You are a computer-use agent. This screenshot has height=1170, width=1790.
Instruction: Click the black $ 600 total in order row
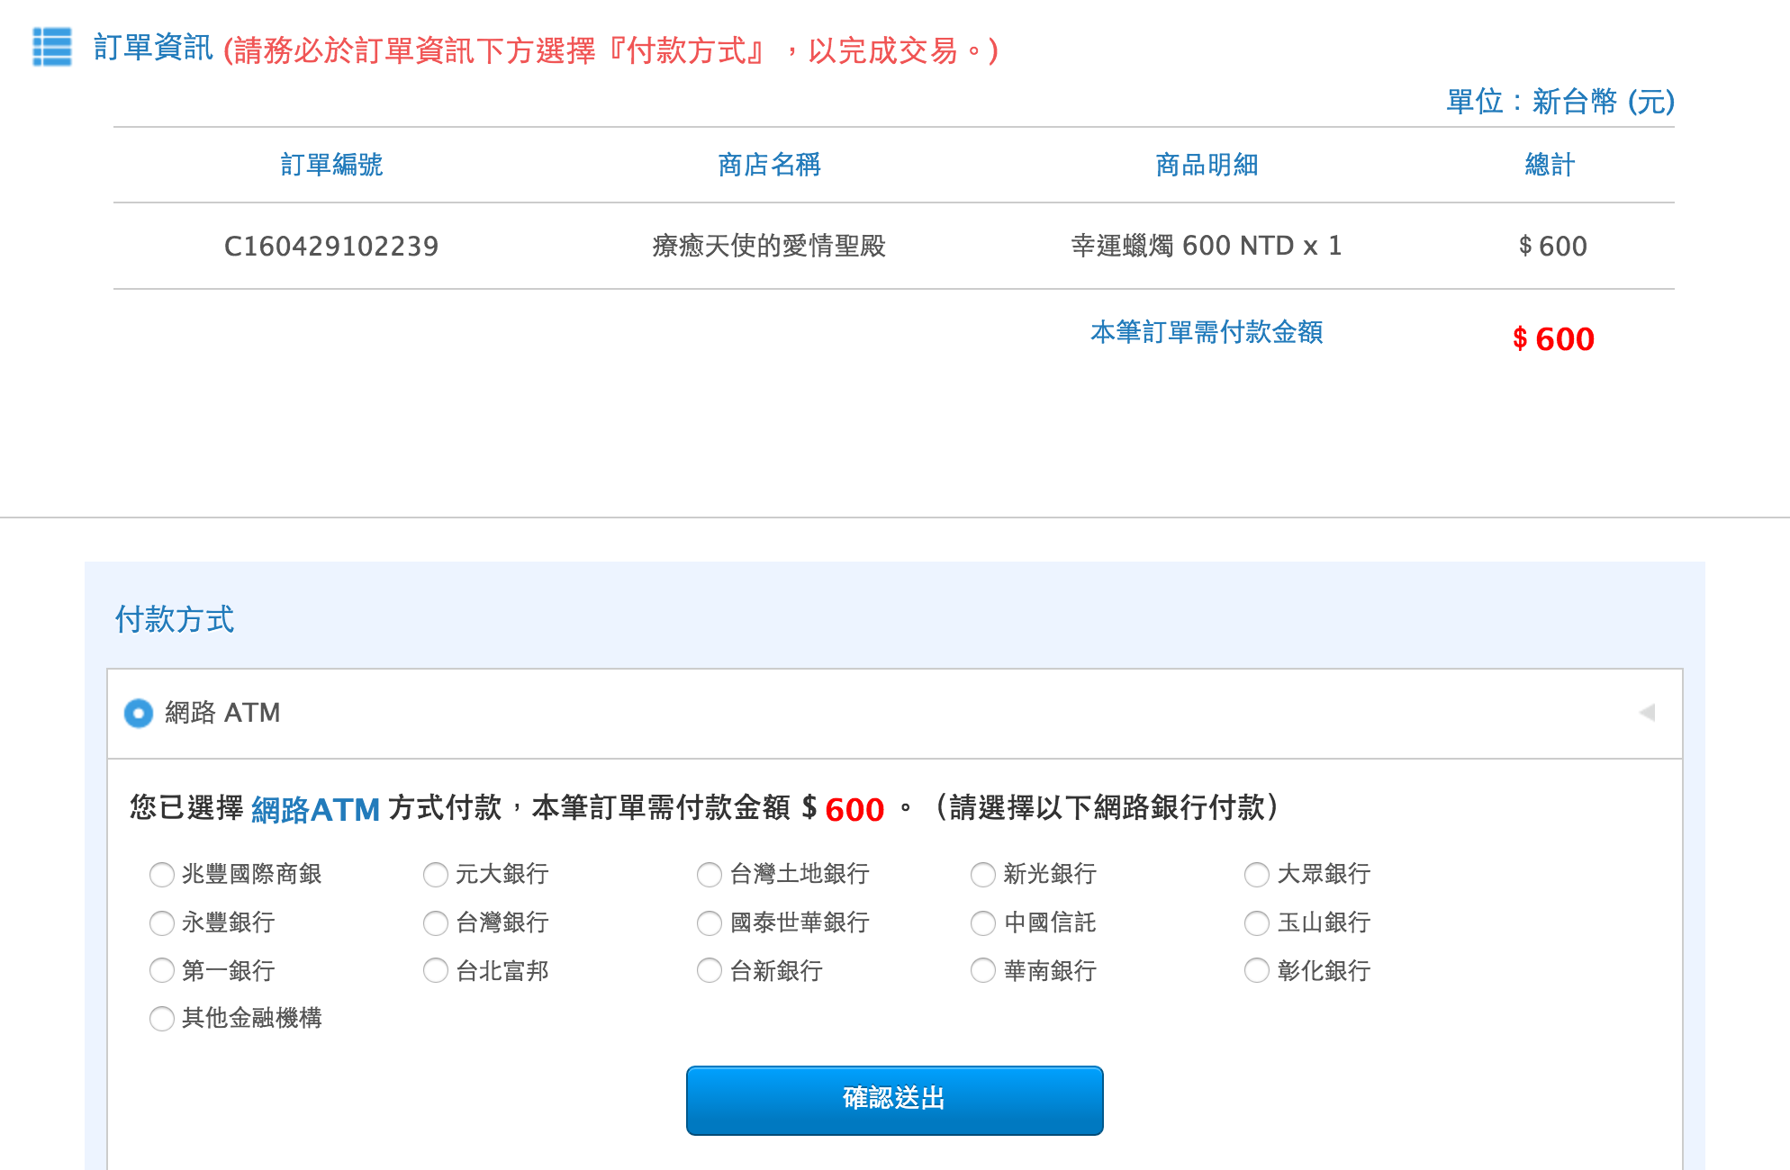(1553, 246)
